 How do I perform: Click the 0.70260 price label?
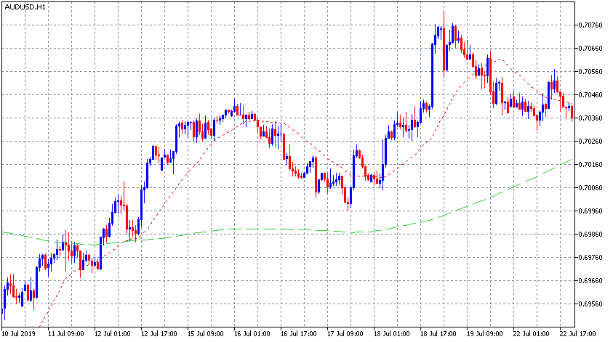tap(590, 142)
